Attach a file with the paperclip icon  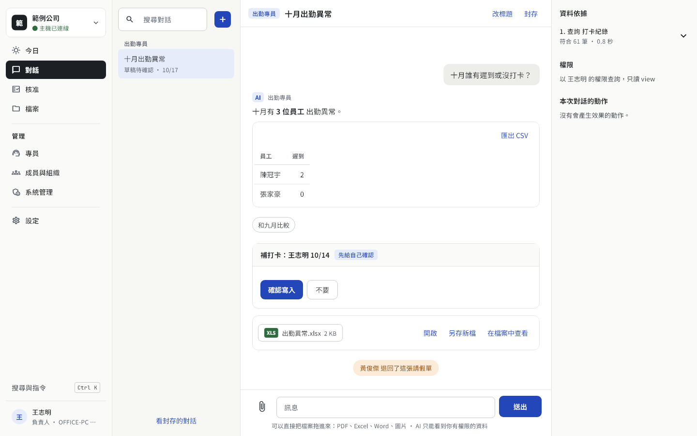point(262,406)
